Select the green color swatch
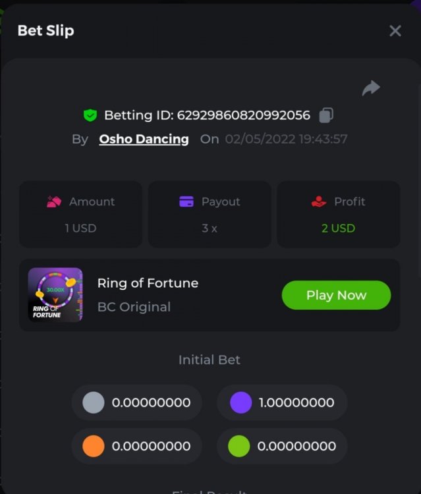The width and height of the screenshot is (421, 494). [239, 446]
